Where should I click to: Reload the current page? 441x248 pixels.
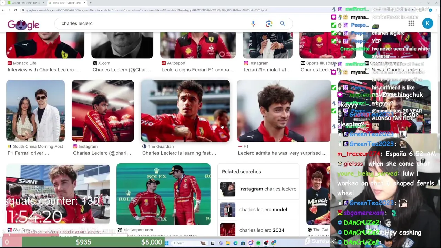coord(16,10)
